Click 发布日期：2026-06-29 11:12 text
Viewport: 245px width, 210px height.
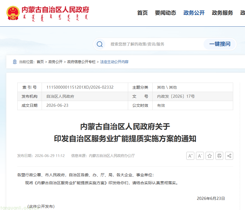pos(41,156)
